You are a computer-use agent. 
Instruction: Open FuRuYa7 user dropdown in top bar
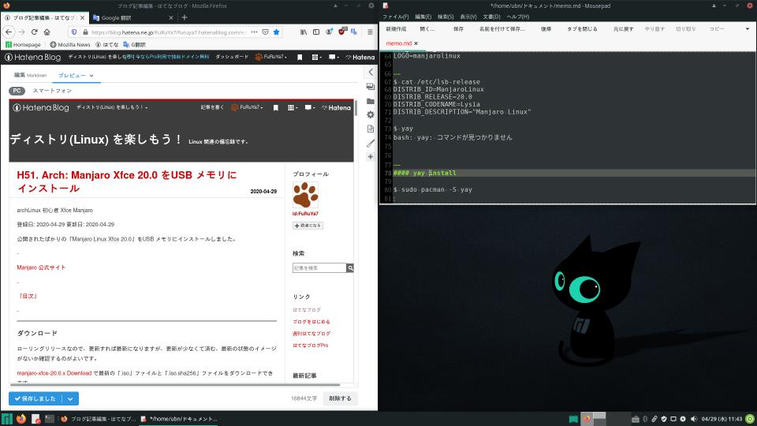pyautogui.click(x=270, y=57)
